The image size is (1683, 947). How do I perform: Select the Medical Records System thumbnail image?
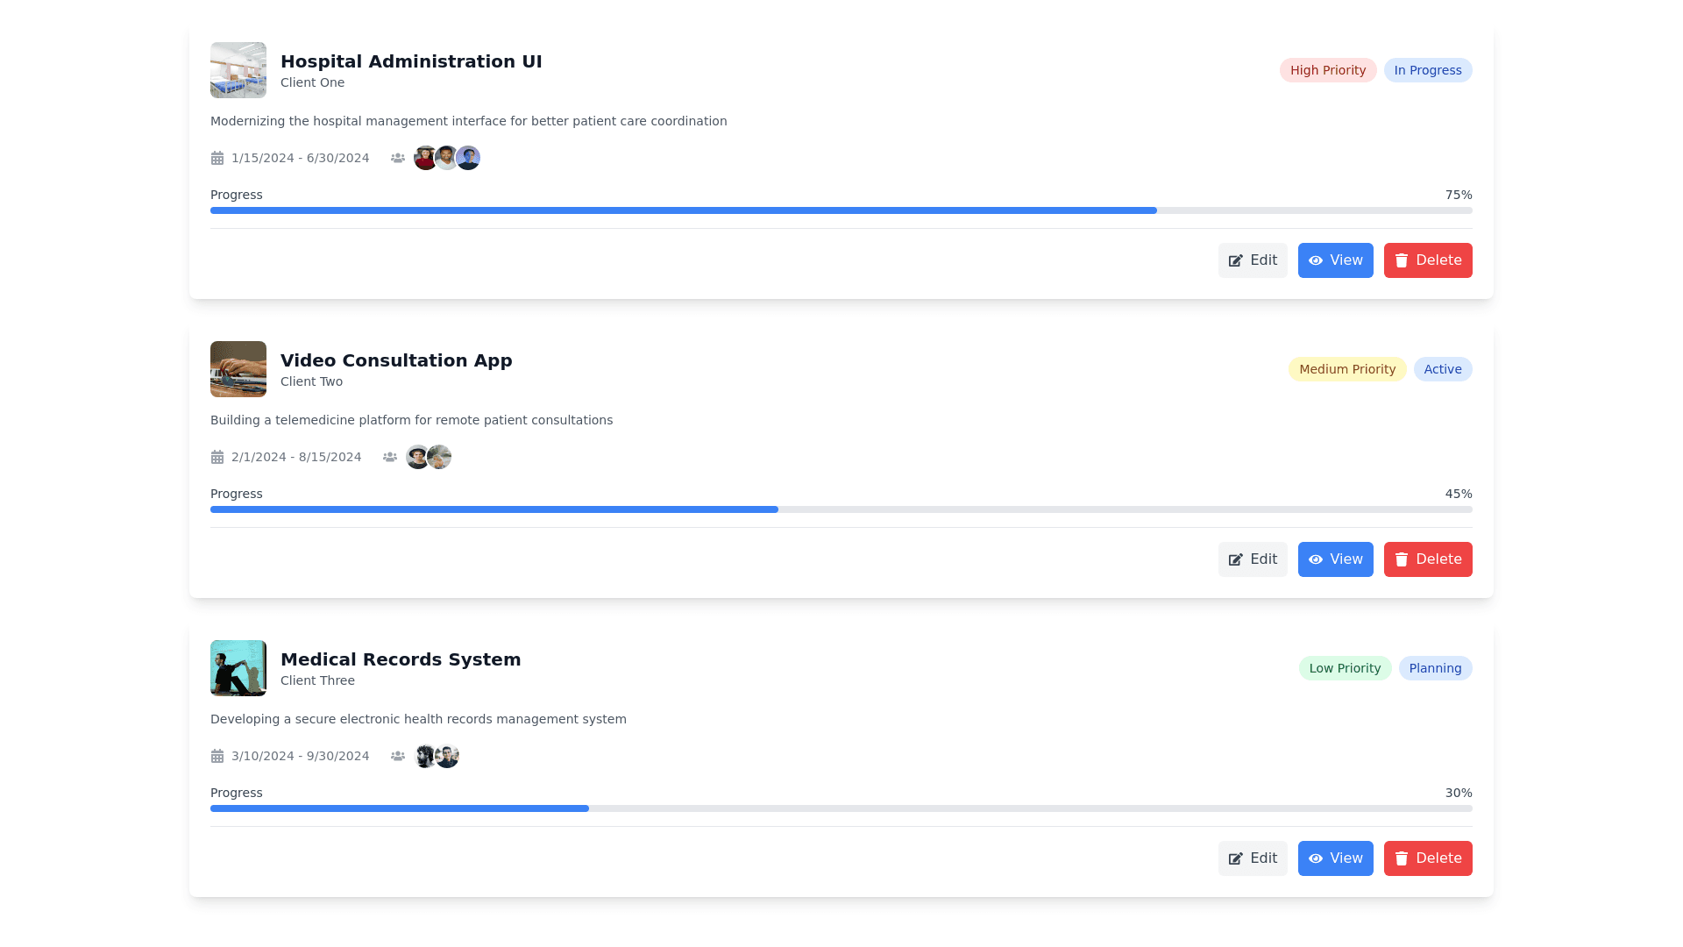238,668
